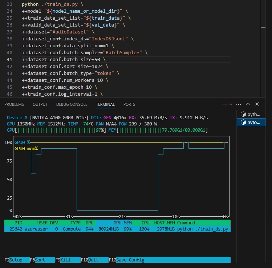Select process row 25642 train_ds.py

point(117,229)
